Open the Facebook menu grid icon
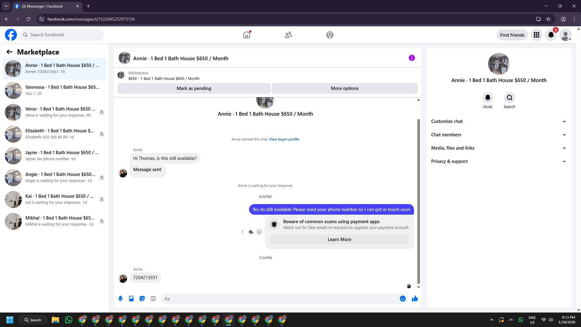Image resolution: width=581 pixels, height=327 pixels. (x=536, y=35)
